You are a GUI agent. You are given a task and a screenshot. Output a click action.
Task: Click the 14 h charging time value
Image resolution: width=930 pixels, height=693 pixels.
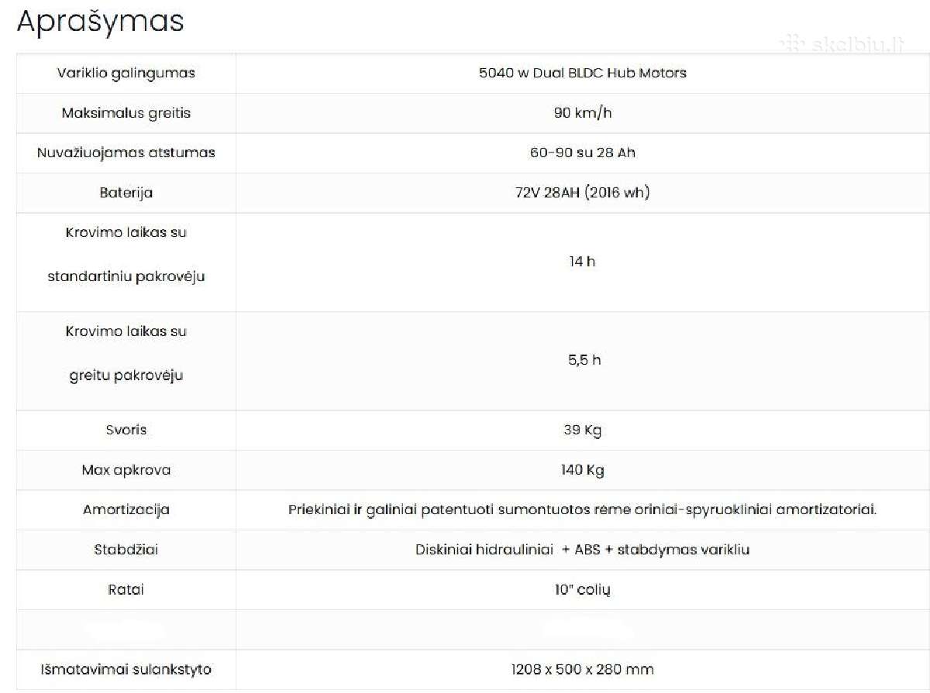click(582, 262)
